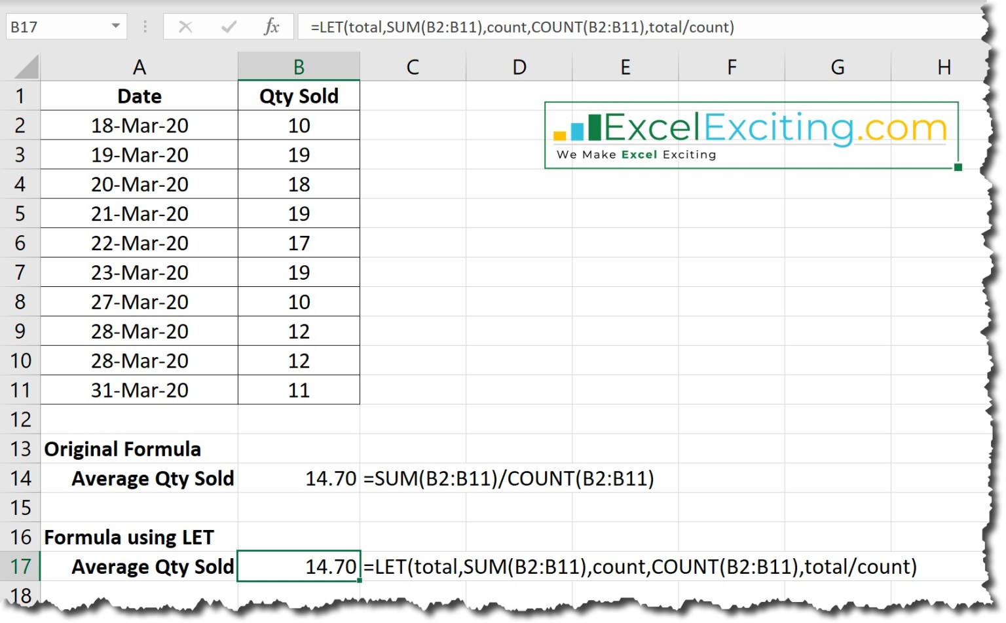The width and height of the screenshot is (1006, 623).
Task: Click the Date header cell
Action: pyautogui.click(x=139, y=96)
